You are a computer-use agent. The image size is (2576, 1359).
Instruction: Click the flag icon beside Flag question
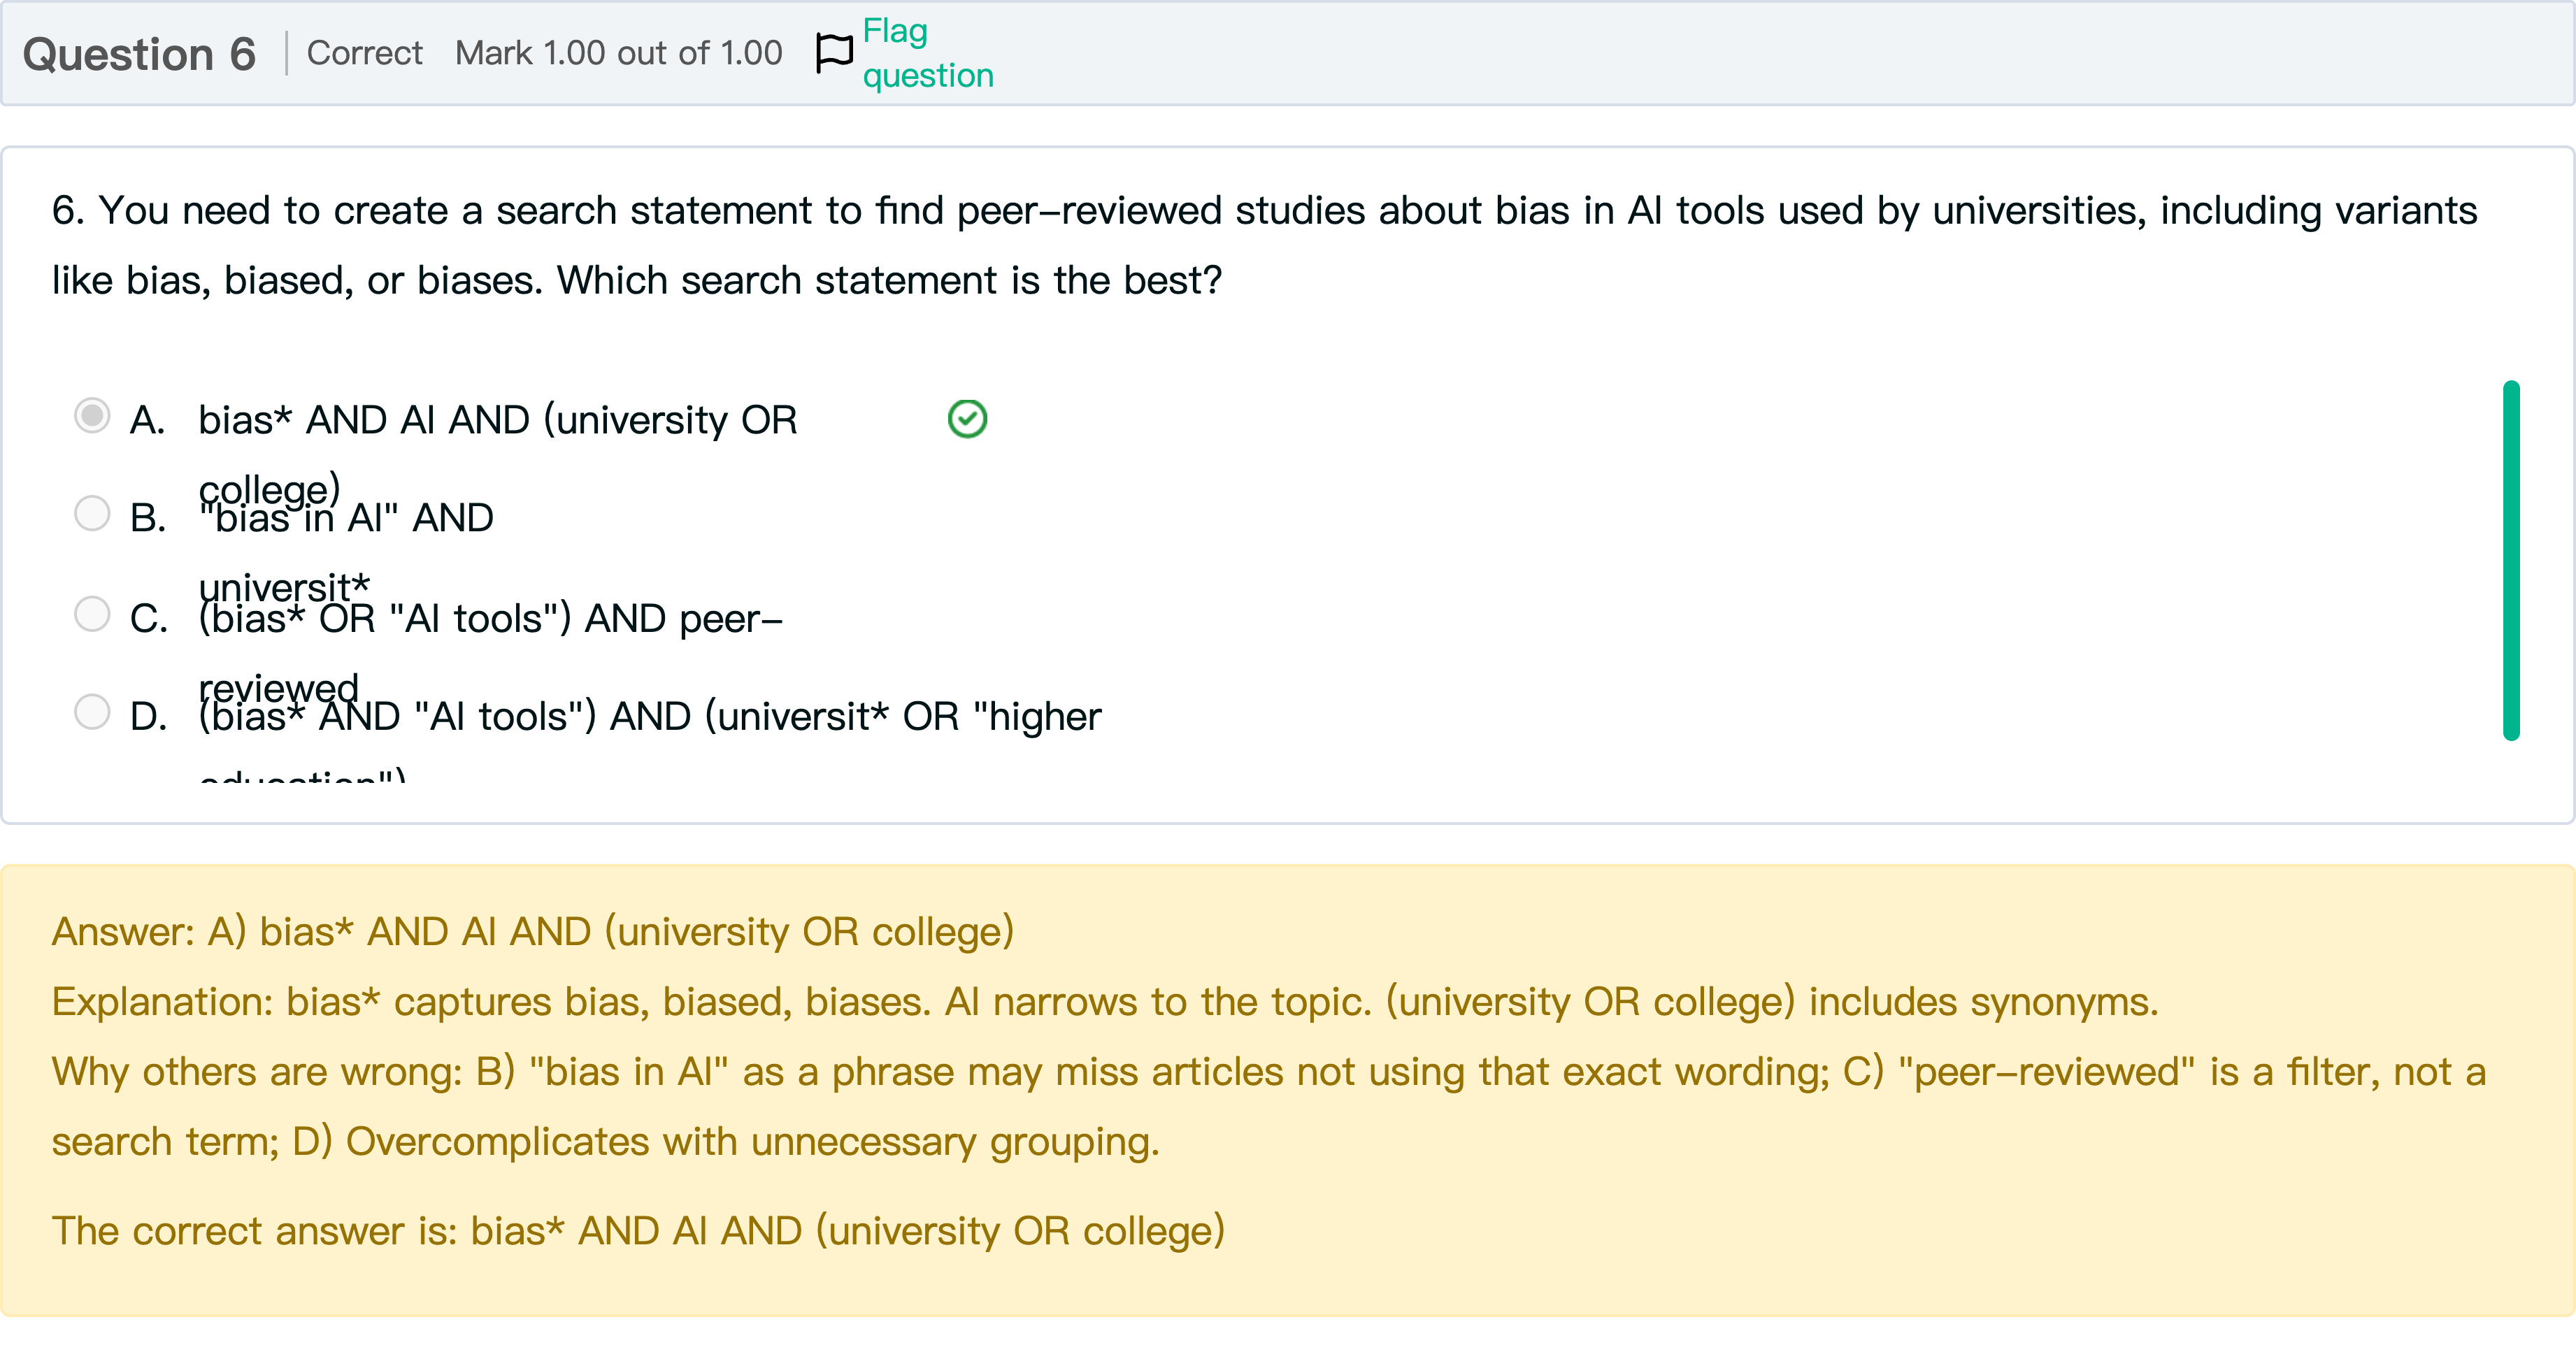tap(834, 53)
